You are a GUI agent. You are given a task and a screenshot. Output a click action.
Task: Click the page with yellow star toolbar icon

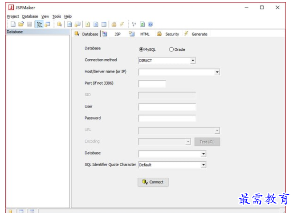87,25
